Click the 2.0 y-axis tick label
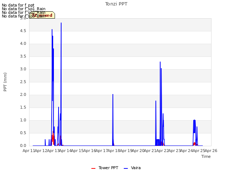This screenshot has width=233, height=175. coord(23,95)
